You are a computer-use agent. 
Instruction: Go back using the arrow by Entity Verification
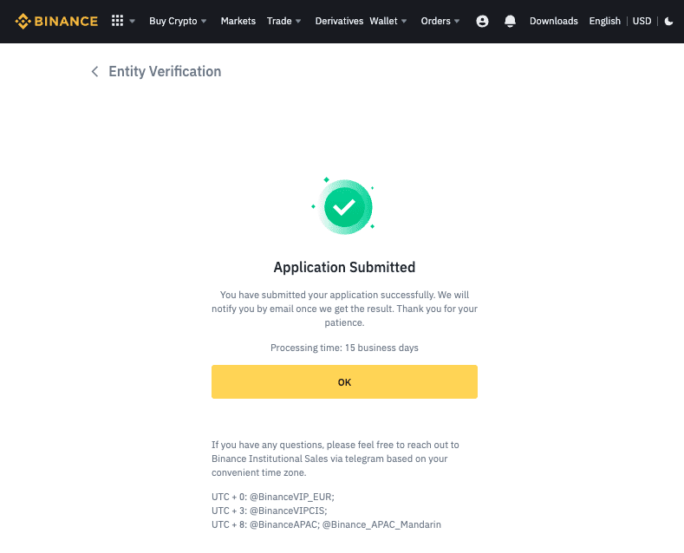click(x=94, y=72)
